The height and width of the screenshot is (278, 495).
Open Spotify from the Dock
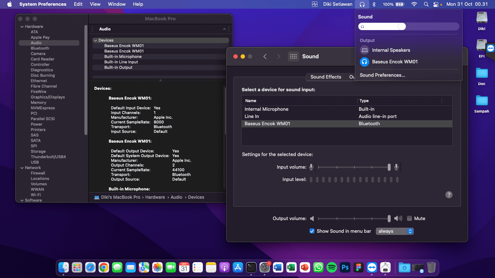(x=332, y=268)
